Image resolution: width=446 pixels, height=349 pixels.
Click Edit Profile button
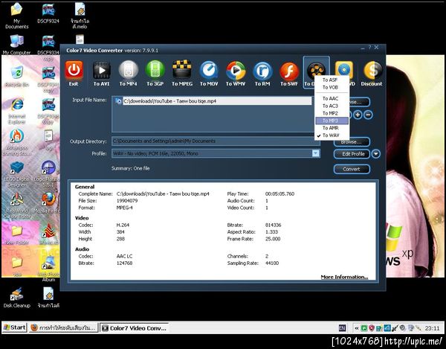click(x=352, y=154)
